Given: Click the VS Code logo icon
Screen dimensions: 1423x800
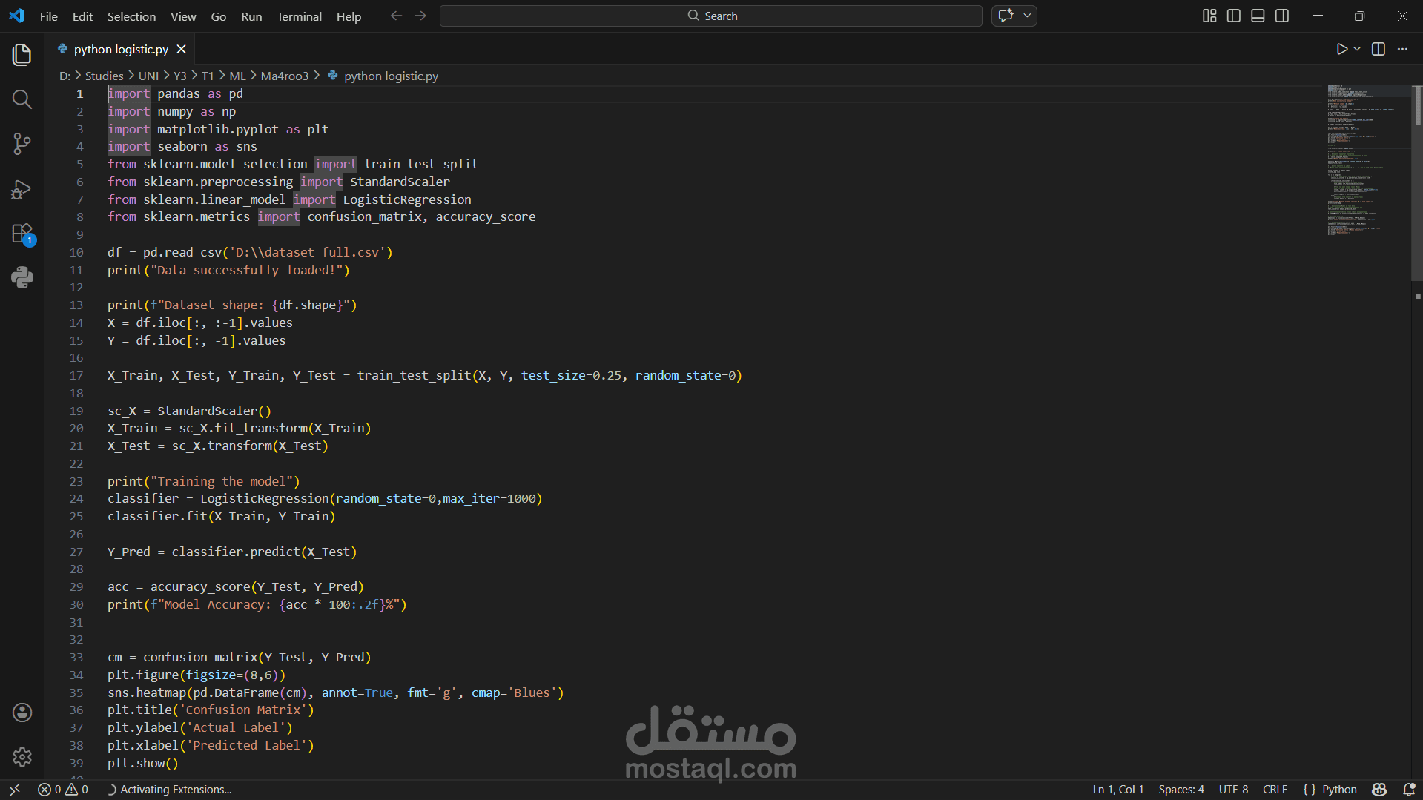Looking at the screenshot, I should click(16, 16).
